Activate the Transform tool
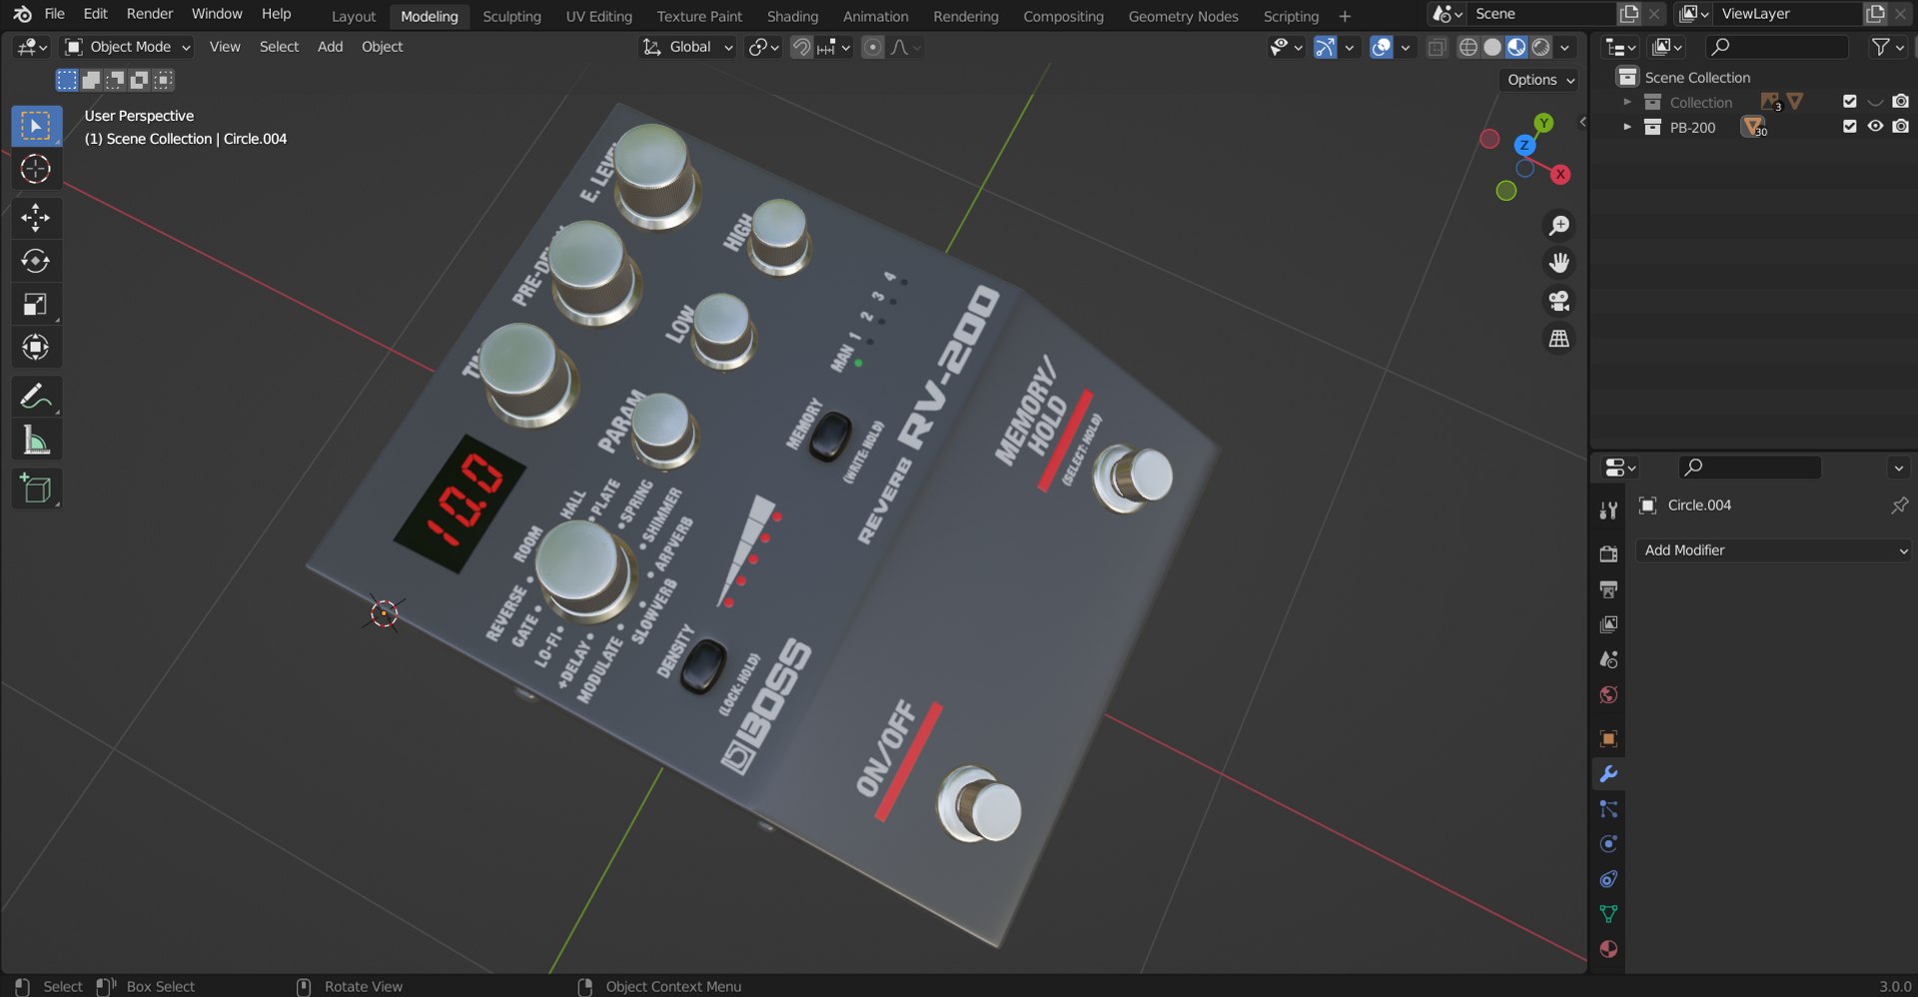Image resolution: width=1918 pixels, height=997 pixels. point(36,347)
